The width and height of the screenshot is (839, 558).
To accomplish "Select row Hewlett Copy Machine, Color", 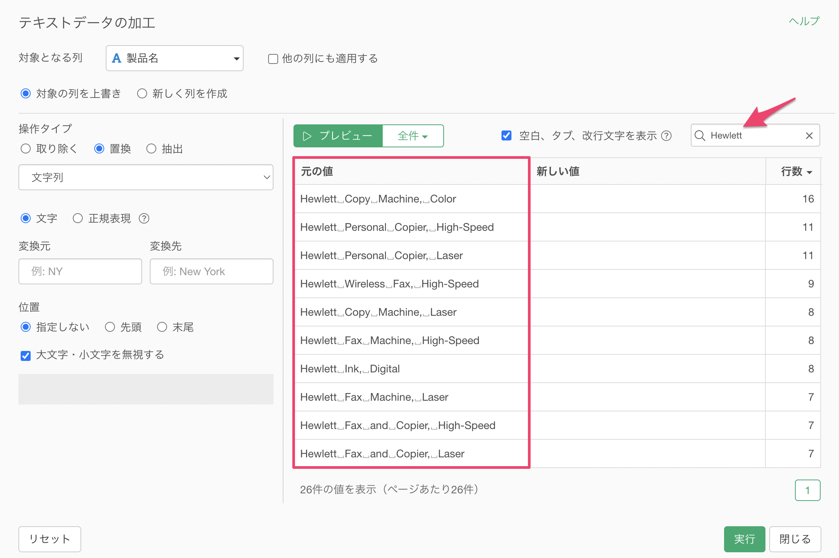I will 557,199.
